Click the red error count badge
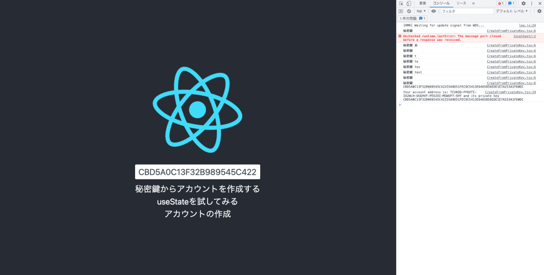Viewport: 544px width, 275px height. [500, 3]
